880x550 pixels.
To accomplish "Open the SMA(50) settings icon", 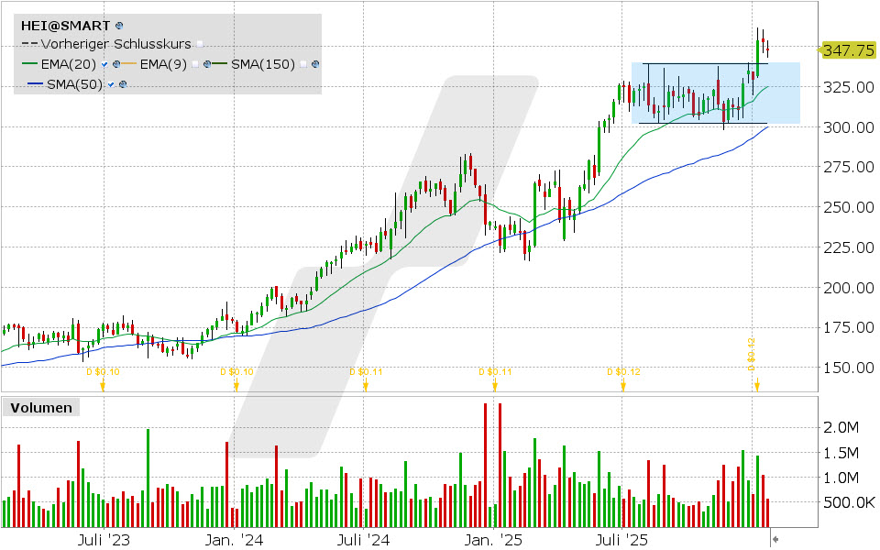I will pyautogui.click(x=123, y=84).
